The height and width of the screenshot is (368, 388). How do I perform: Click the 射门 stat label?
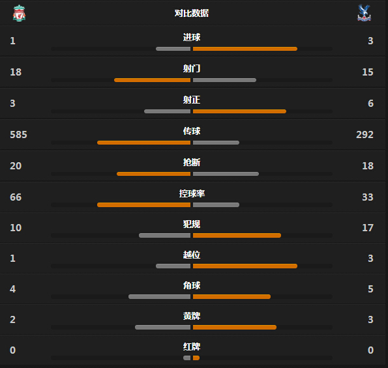pyautogui.click(x=192, y=68)
